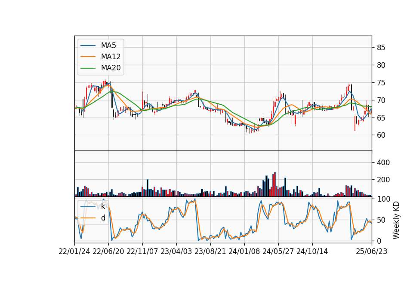Select the 22/11/07 date tick label
Viewport: 413px width, 296px height.
pos(142,251)
